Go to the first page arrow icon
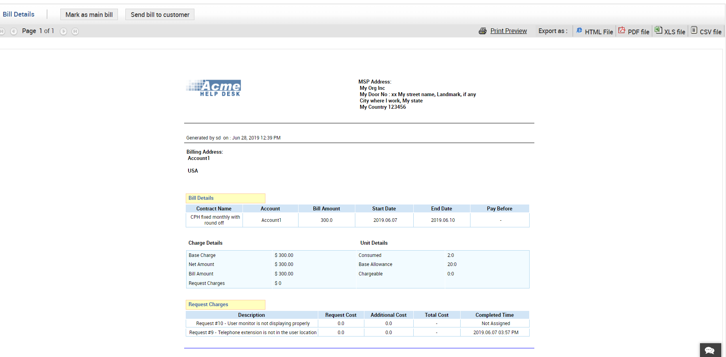Screen dimensions: 726x357 tap(2, 31)
